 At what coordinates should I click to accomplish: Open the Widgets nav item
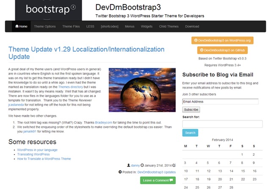[147, 26]
